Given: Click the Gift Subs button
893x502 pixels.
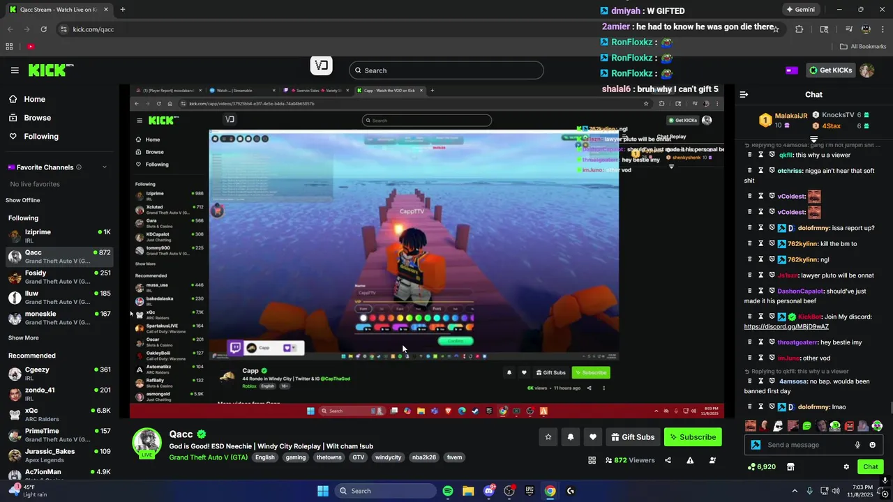Looking at the screenshot, I should (633, 437).
